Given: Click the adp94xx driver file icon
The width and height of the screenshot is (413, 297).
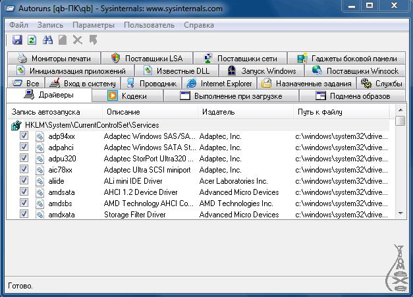Looking at the screenshot, I should click(40, 136).
